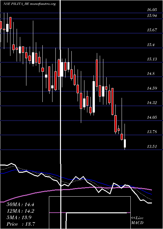Click the Price : 13.7 readout
This screenshot has width=163, height=229.
20,224
